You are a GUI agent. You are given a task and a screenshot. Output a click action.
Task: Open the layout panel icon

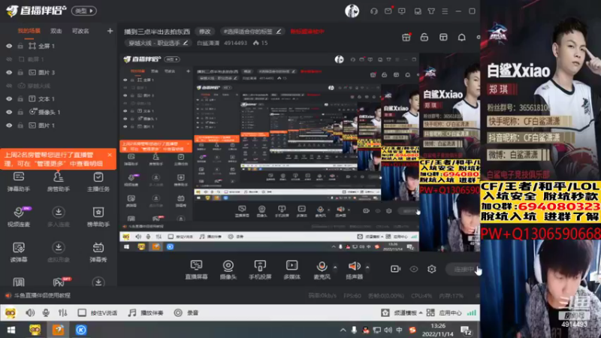pyautogui.click(x=443, y=37)
